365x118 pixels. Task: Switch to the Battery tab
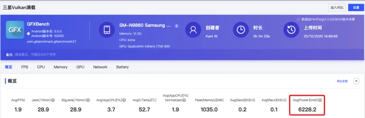point(122,67)
